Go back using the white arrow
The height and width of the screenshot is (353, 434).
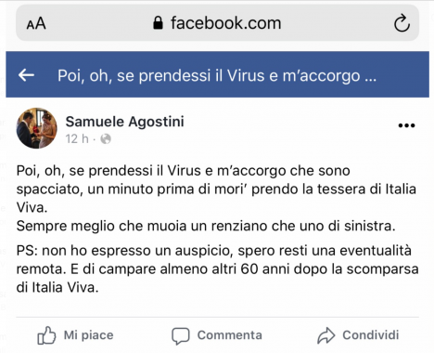click(26, 75)
